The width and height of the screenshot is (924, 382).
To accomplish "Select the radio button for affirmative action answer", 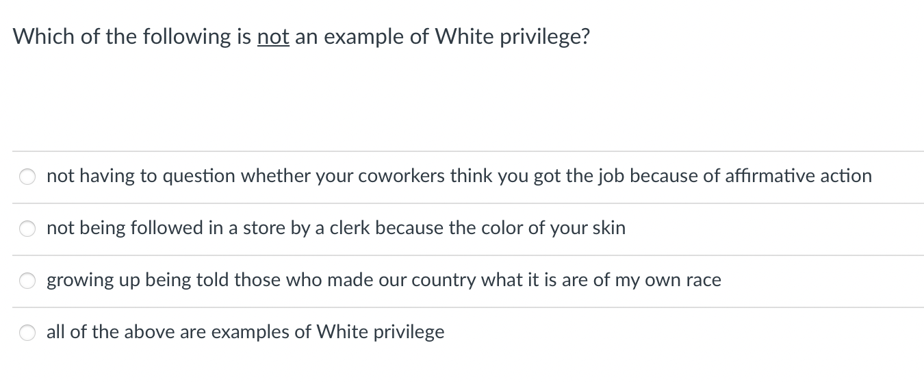I will pos(27,177).
